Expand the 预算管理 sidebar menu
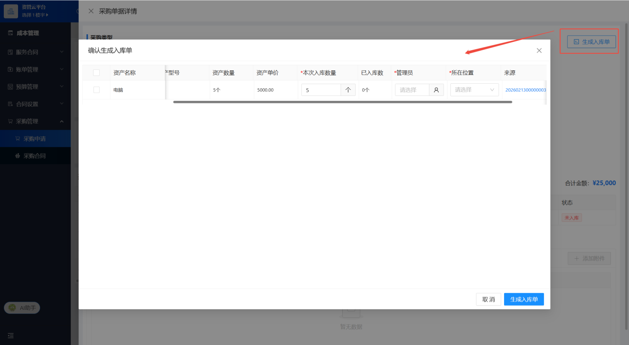The image size is (629, 345). pyautogui.click(x=35, y=87)
